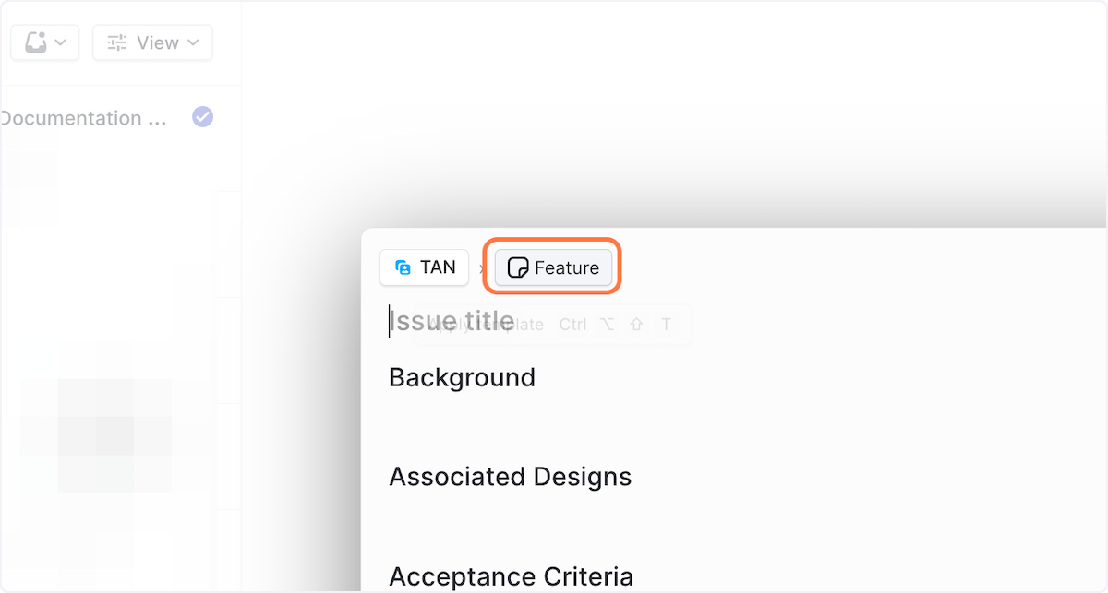1108x593 pixels.
Task: Click the T key hint in the tooltip
Action: click(x=666, y=325)
